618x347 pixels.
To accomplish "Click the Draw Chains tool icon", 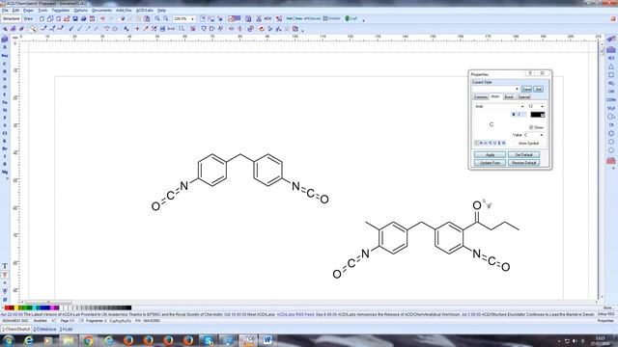I will [60, 29].
